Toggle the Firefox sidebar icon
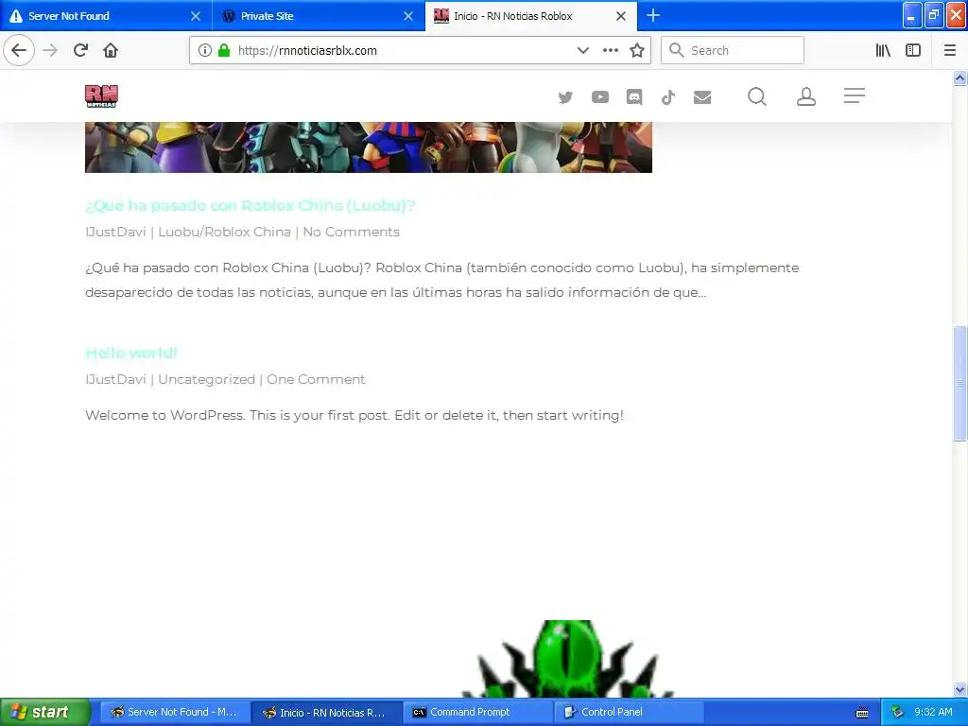Viewport: 968px width, 726px height. (913, 50)
